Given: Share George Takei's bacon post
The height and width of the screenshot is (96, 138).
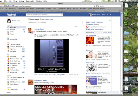Looking at the screenshot, I should 46,75.
